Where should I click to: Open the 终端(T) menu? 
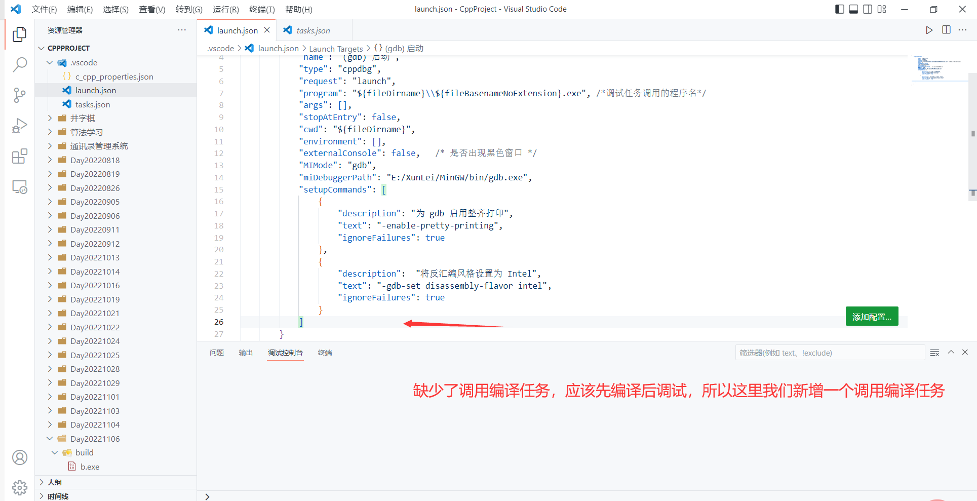262,9
